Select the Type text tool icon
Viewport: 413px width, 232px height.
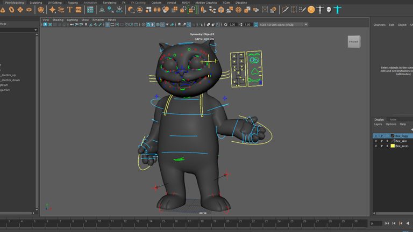tap(69, 10)
